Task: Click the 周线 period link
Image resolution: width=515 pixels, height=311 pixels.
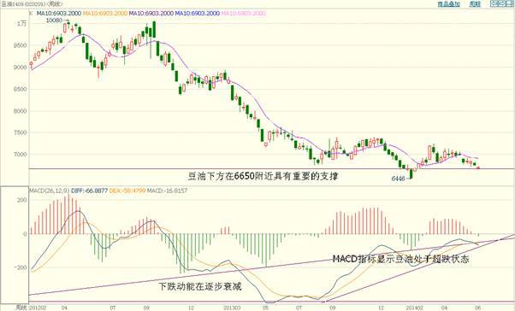Action: pyautogui.click(x=475, y=4)
